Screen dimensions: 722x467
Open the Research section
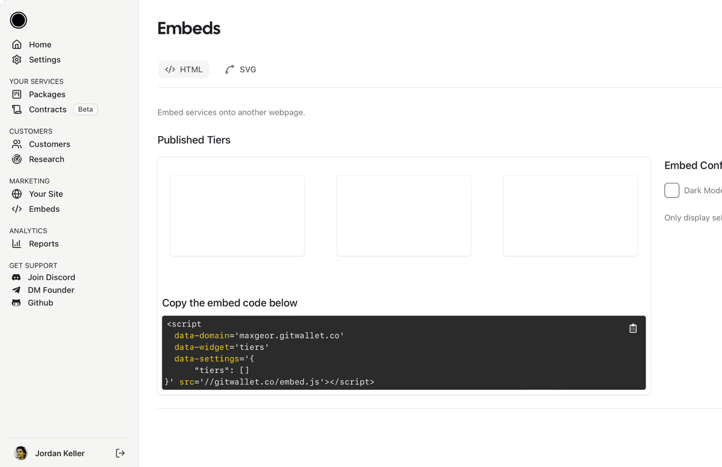tap(46, 159)
